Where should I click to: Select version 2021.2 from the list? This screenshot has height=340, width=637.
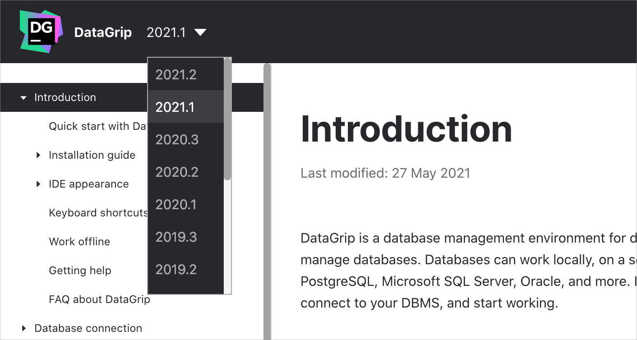pyautogui.click(x=176, y=74)
